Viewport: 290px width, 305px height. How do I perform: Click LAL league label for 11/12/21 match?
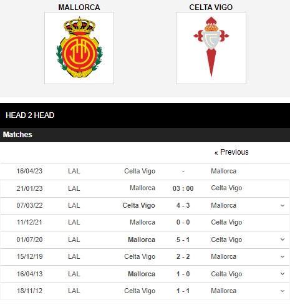74,222
